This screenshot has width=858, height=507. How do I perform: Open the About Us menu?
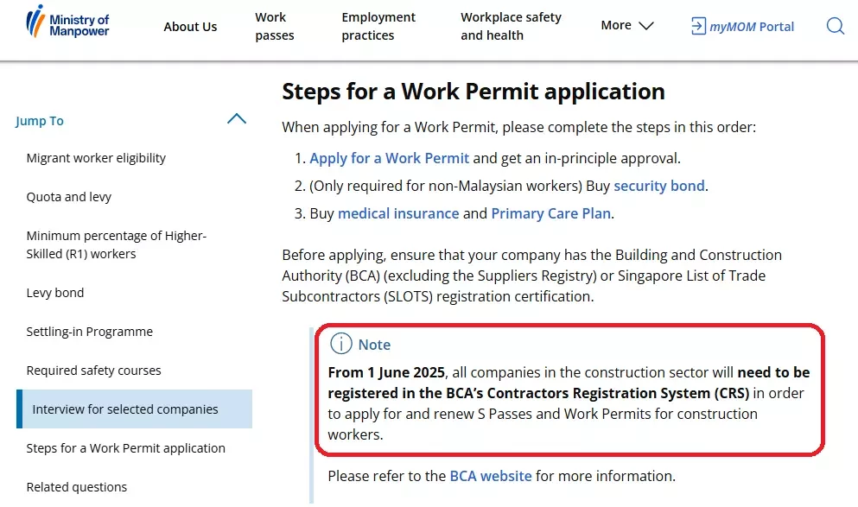coord(190,27)
